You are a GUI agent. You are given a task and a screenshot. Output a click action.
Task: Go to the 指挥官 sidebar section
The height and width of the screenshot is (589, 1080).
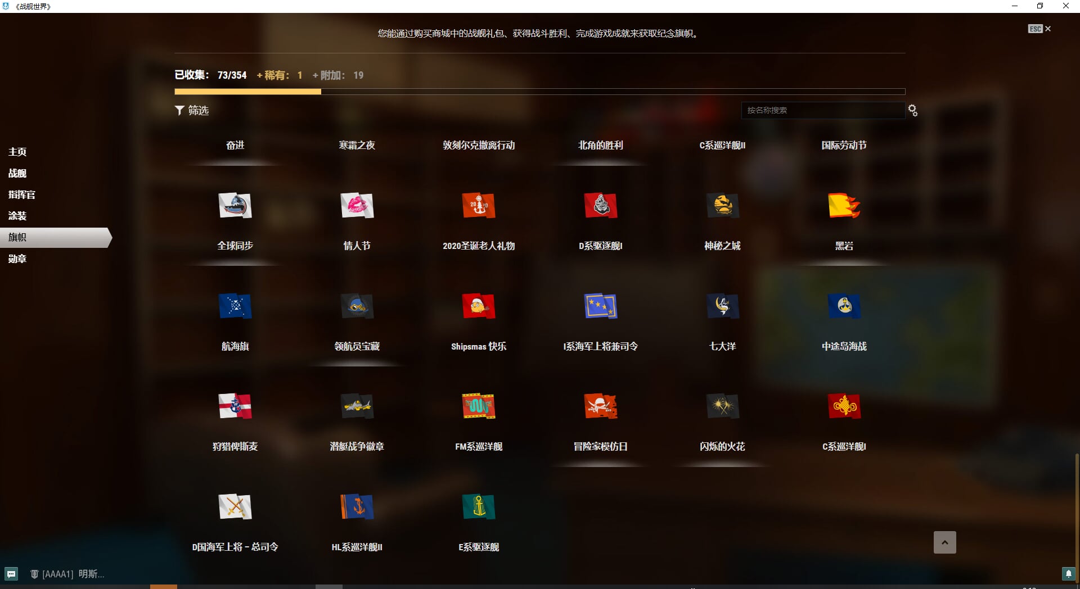click(x=21, y=194)
